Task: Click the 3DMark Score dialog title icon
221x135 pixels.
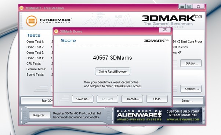Action: tap(56, 31)
